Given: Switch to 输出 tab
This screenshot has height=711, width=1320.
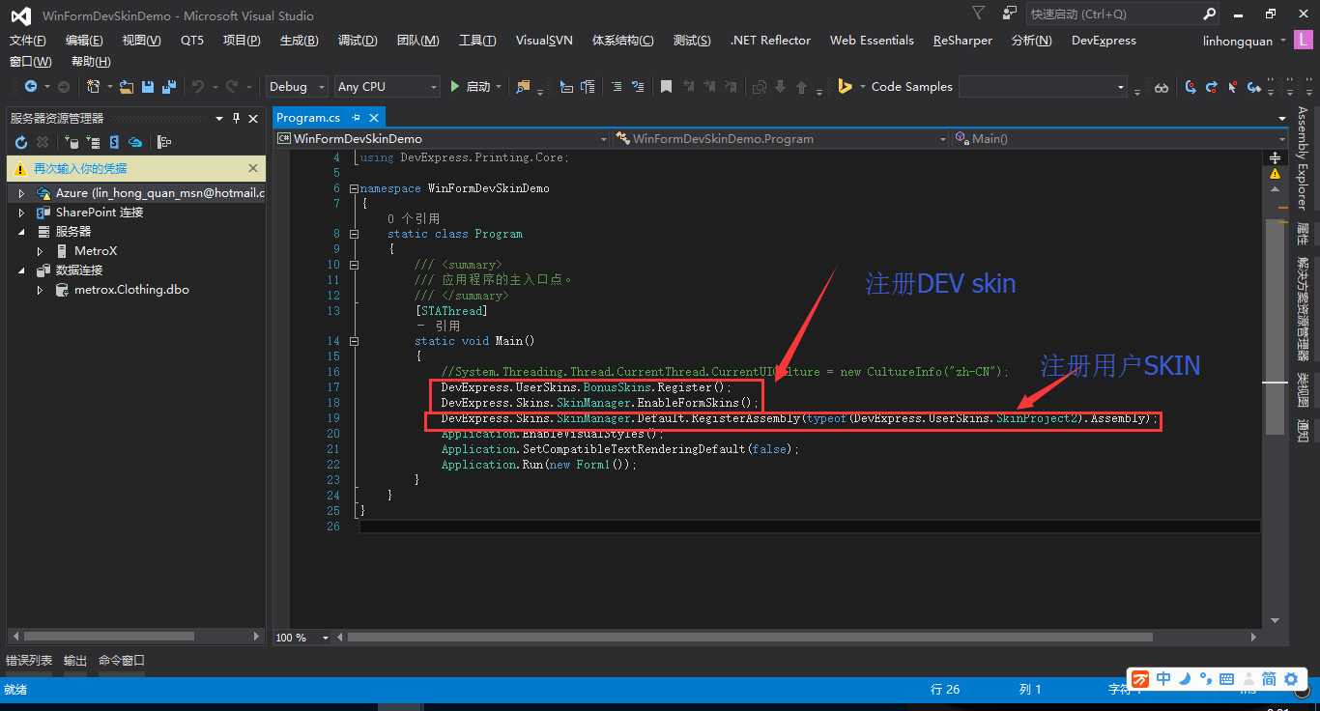Looking at the screenshot, I should point(75,661).
